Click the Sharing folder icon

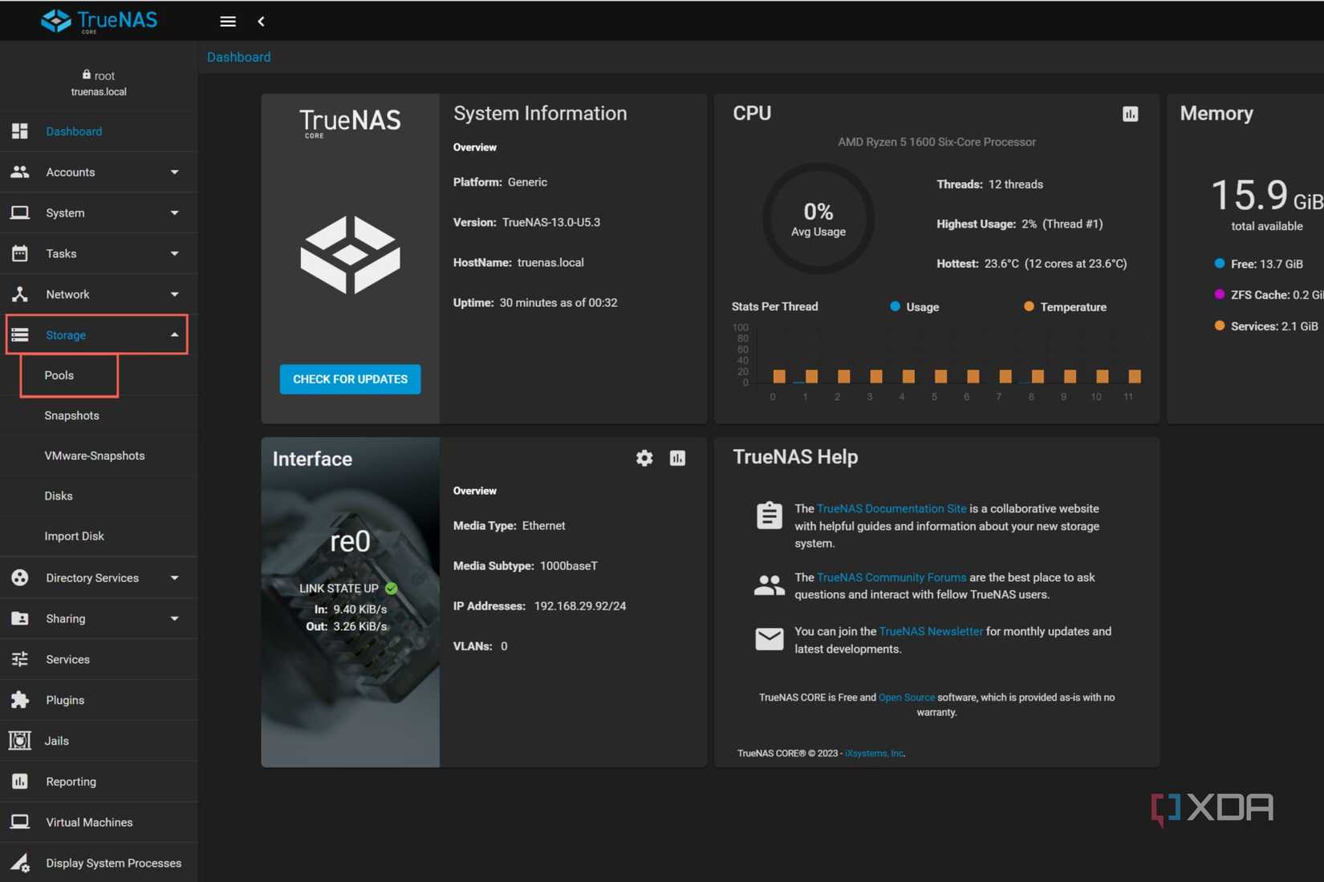(20, 618)
